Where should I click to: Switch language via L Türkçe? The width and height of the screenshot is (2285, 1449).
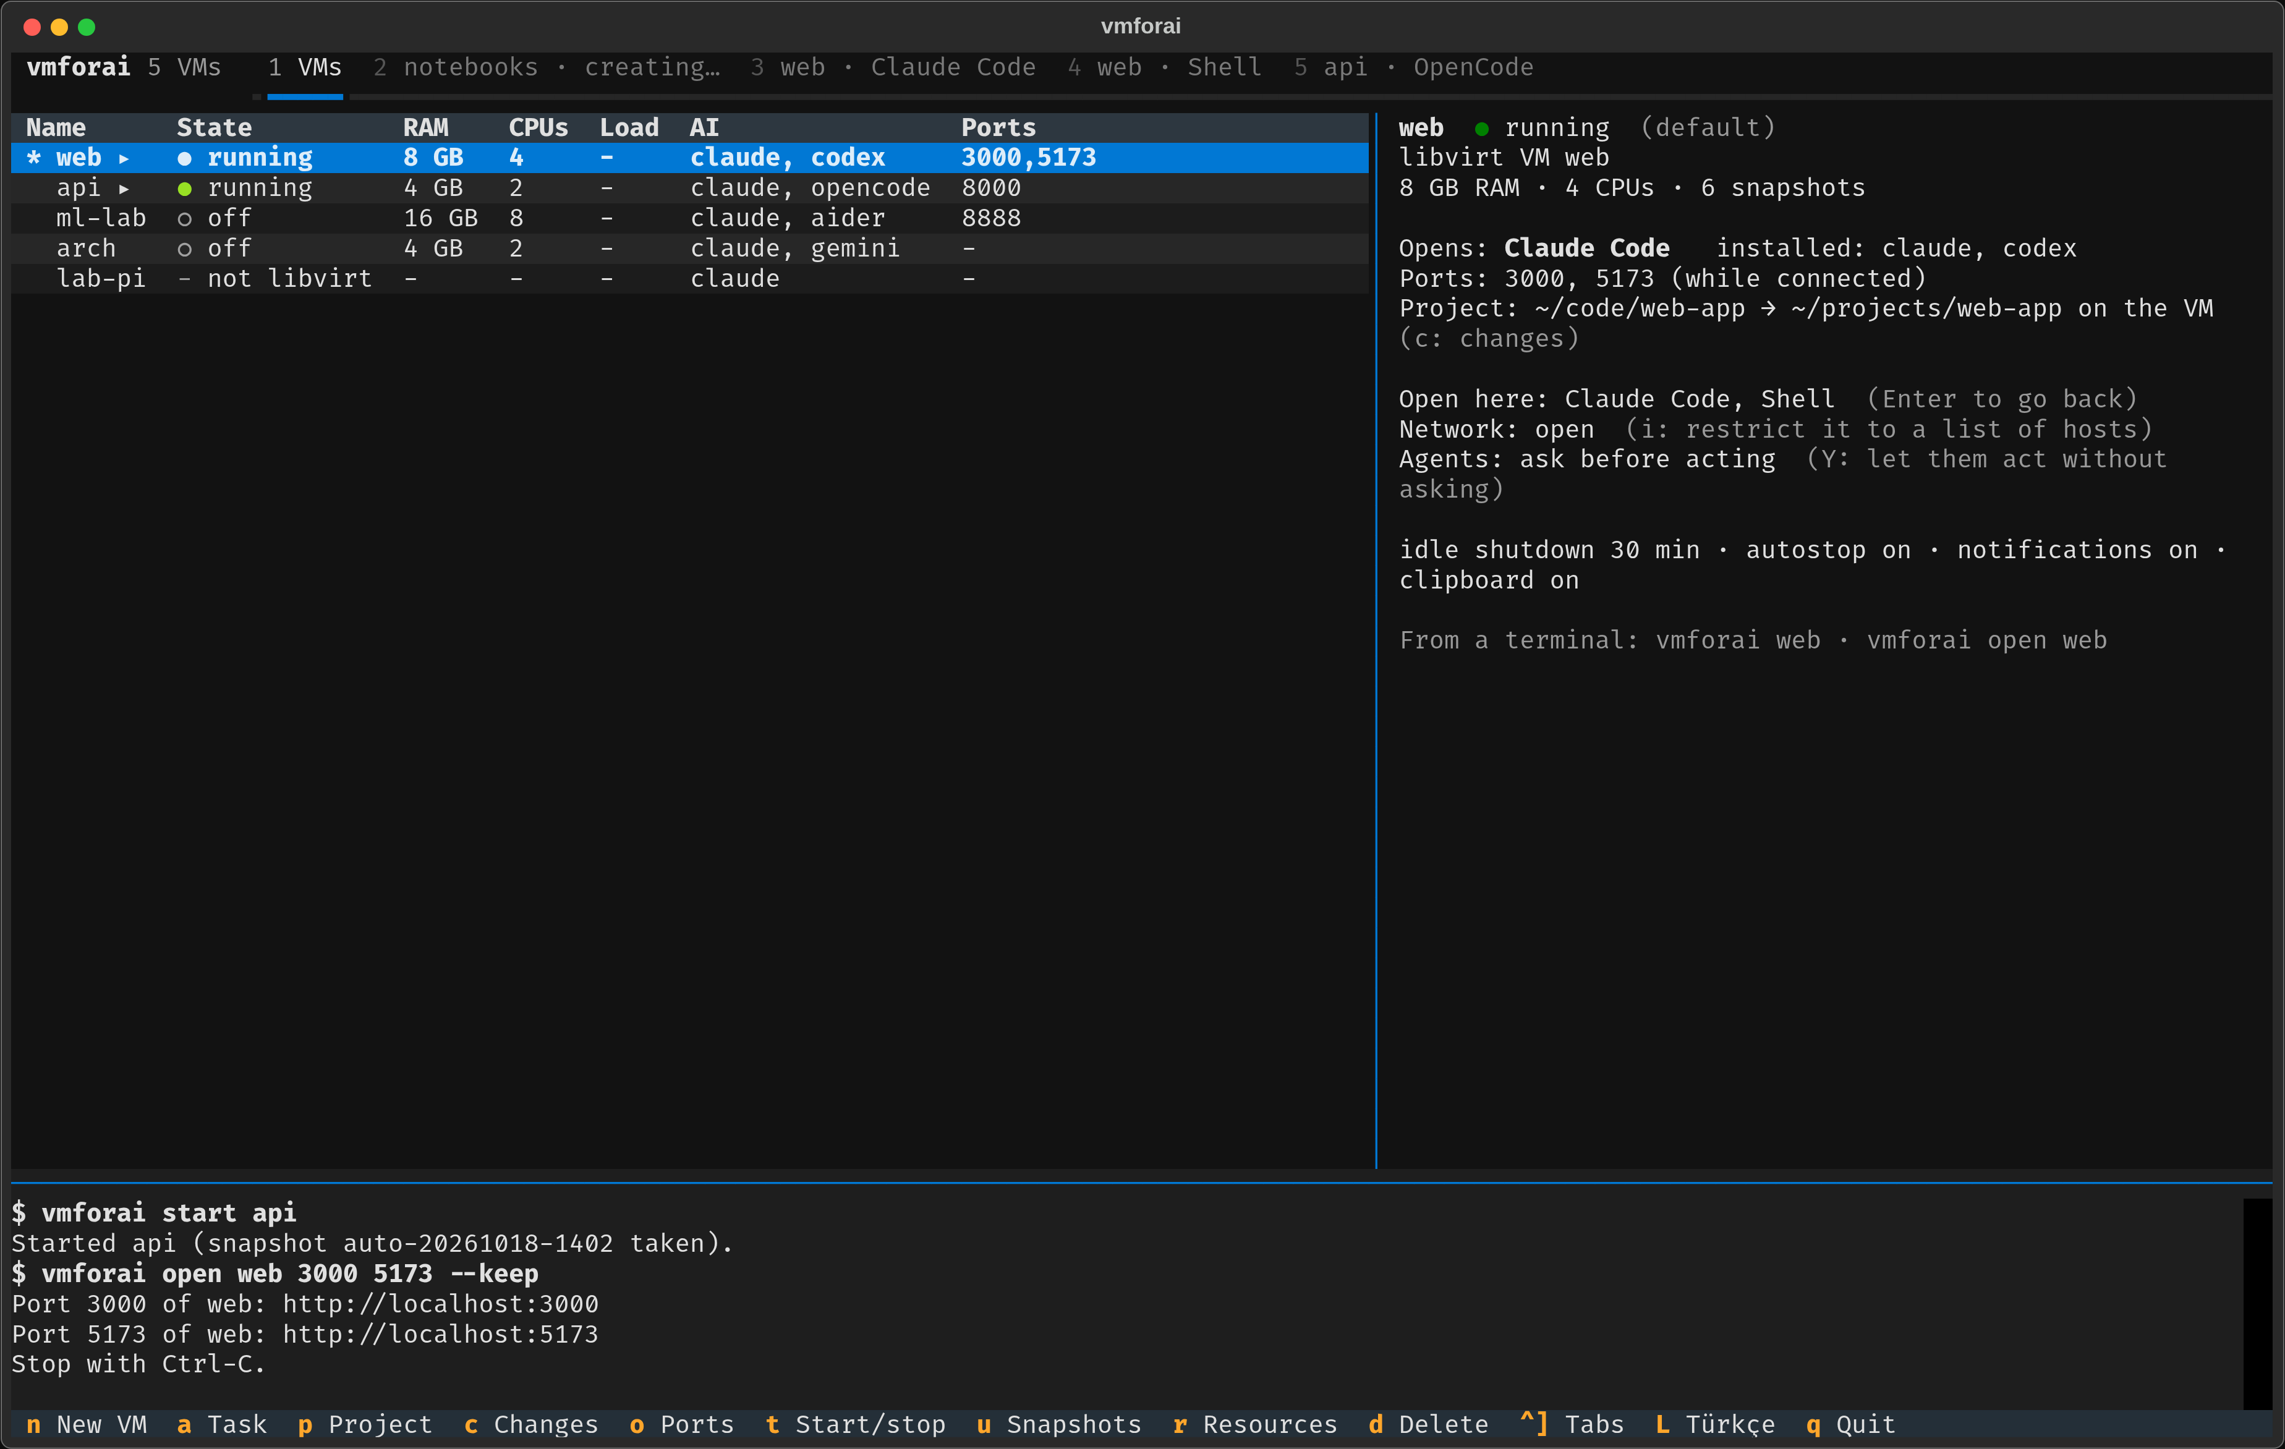[x=1715, y=1424]
